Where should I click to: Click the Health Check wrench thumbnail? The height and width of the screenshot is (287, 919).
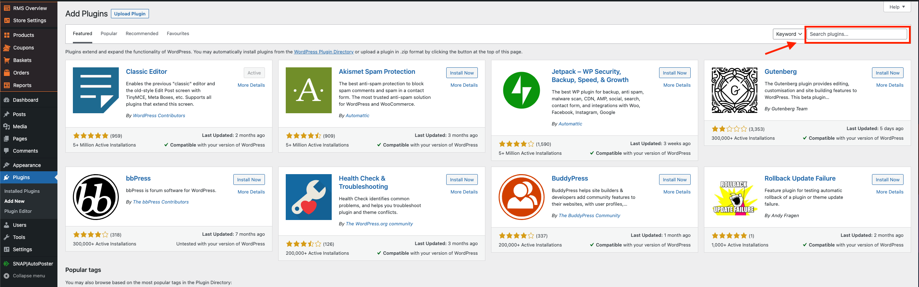309,197
